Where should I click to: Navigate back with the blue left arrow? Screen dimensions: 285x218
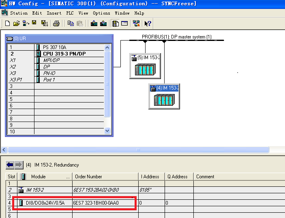click(x=10, y=165)
